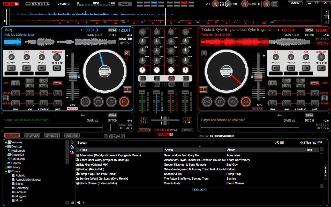
Task: Click the add virtual folder icon
Action: tap(72, 152)
